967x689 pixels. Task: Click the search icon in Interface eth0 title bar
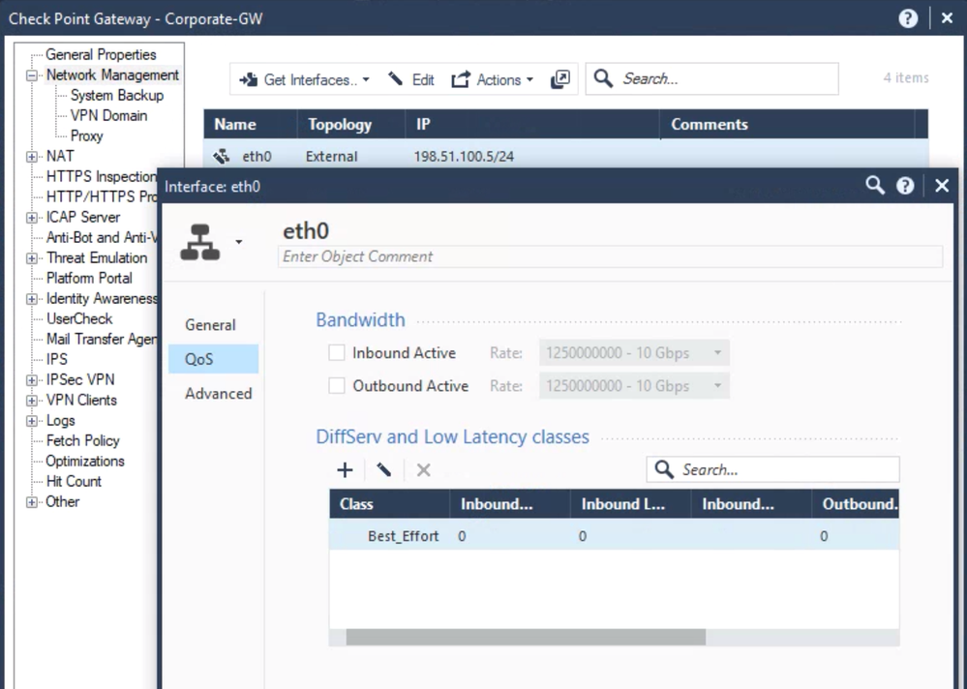[x=874, y=186]
